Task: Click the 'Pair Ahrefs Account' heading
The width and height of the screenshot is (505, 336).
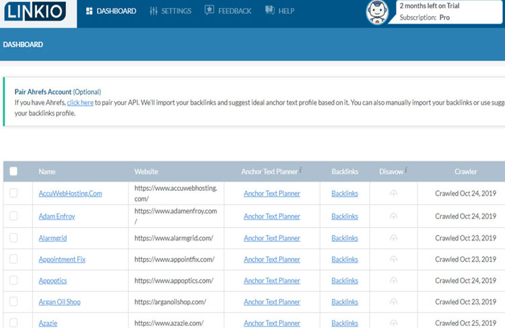Action: (x=43, y=92)
